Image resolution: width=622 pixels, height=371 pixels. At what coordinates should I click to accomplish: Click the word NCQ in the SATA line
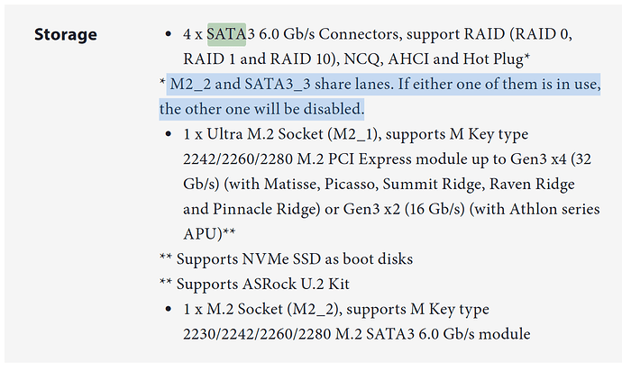(x=361, y=58)
